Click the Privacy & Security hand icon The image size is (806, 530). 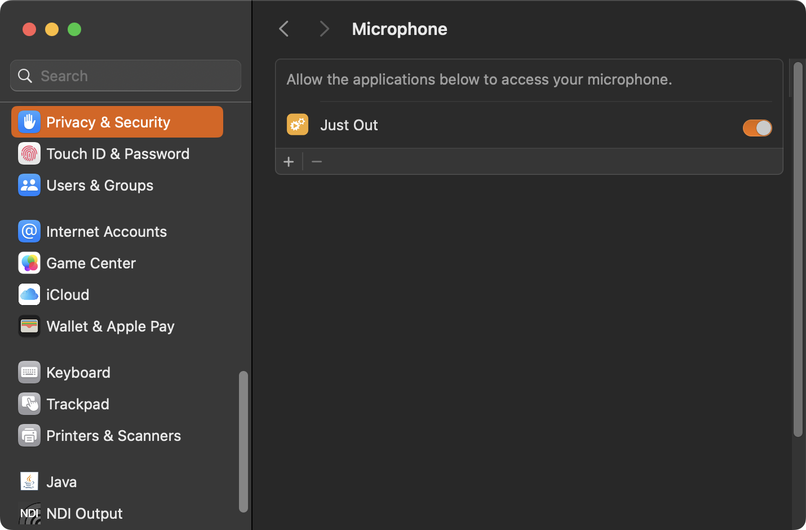[x=29, y=122]
